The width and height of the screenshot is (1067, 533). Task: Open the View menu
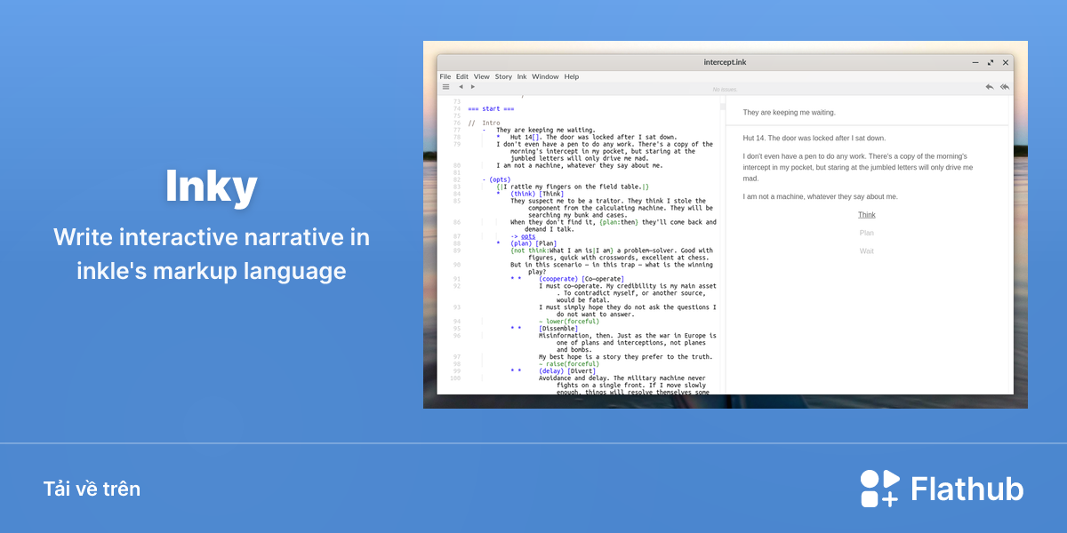pyautogui.click(x=482, y=76)
